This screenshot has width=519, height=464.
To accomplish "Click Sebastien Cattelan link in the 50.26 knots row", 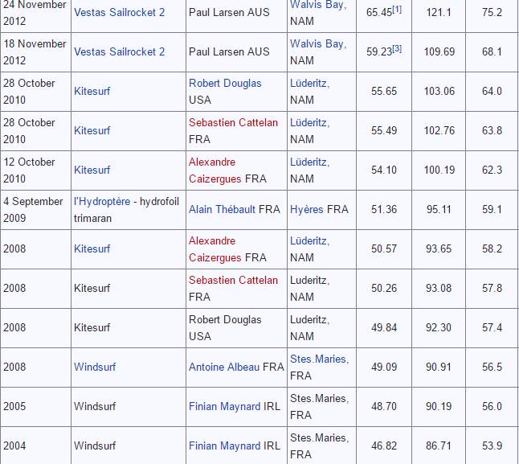I will click(233, 280).
